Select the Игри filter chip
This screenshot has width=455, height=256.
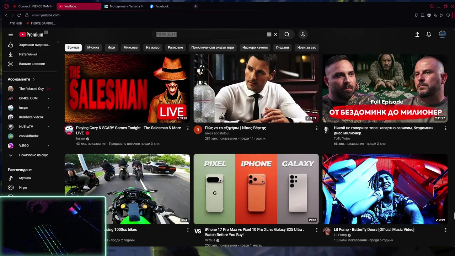point(111,47)
